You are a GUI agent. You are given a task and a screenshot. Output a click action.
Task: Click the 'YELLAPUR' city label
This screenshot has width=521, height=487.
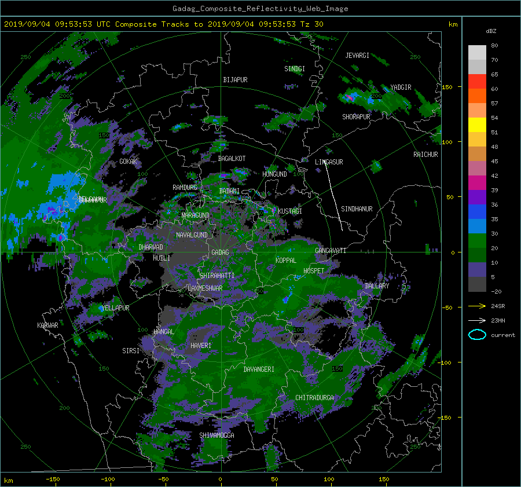[x=116, y=308]
